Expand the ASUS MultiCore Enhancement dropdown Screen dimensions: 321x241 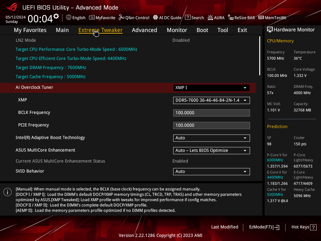[x=212, y=151]
